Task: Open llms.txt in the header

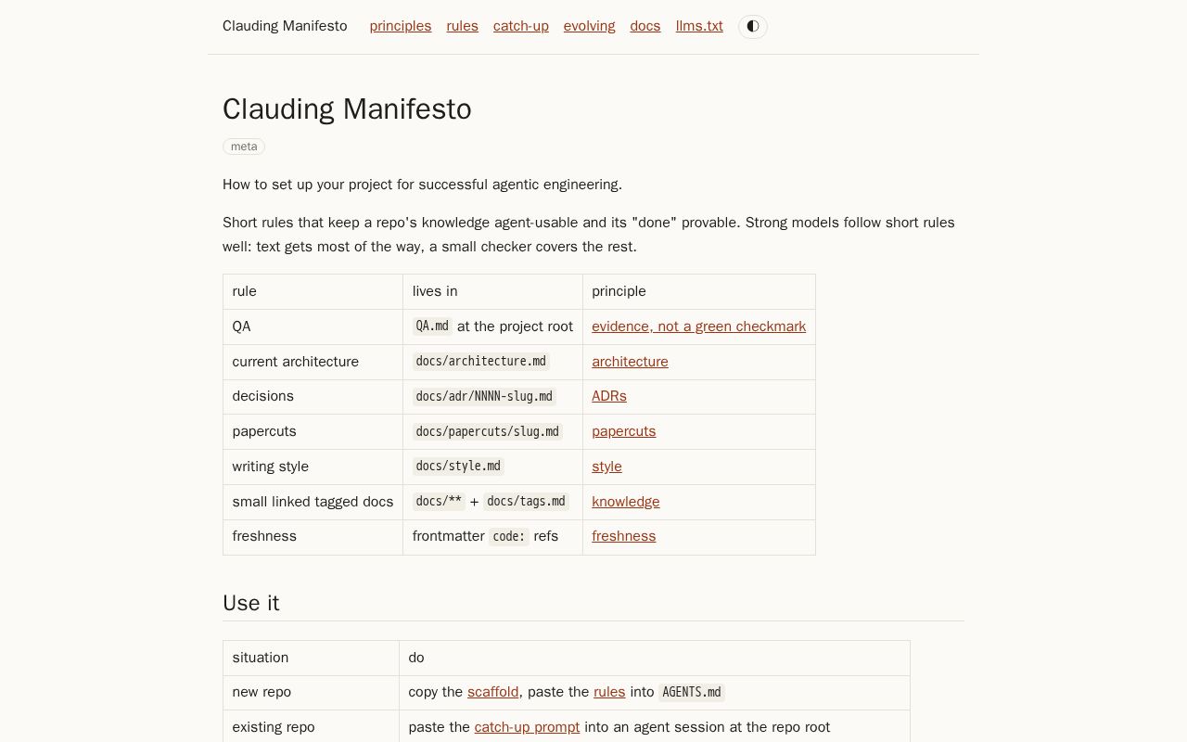Action: [699, 26]
